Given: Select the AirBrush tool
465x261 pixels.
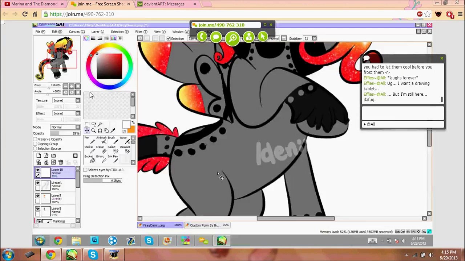Looking at the screenshot, I should pyautogui.click(x=101, y=140).
